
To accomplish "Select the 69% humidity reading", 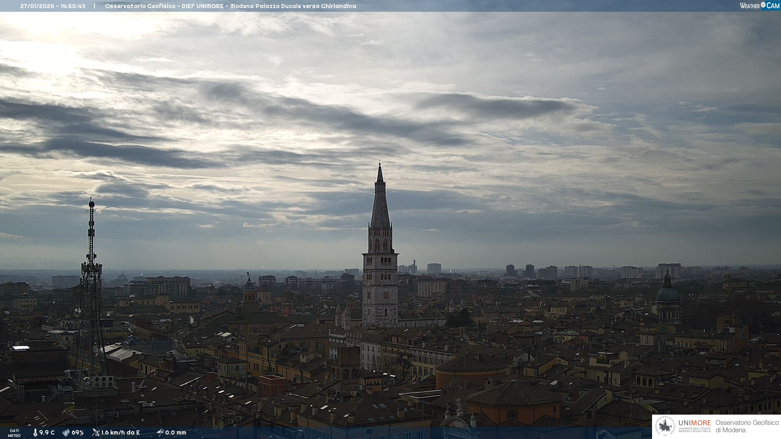I will click(x=78, y=432).
